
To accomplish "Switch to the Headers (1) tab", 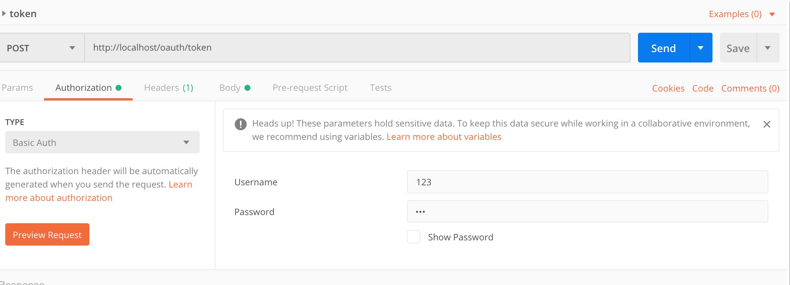I will (x=168, y=88).
